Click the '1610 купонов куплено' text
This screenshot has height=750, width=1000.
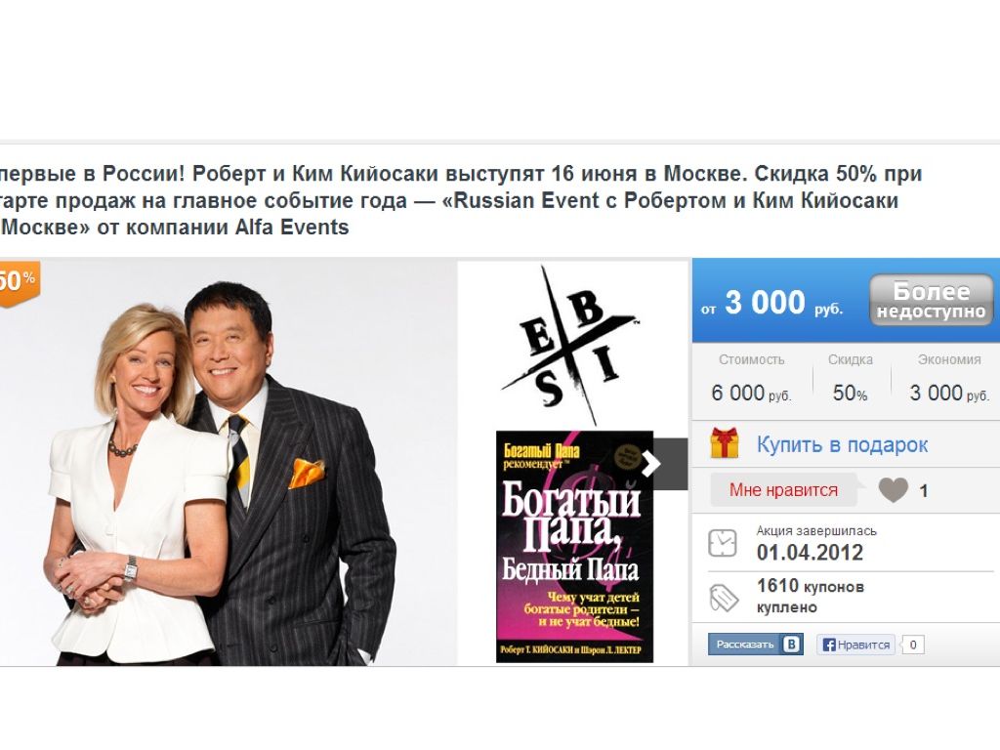[810, 596]
